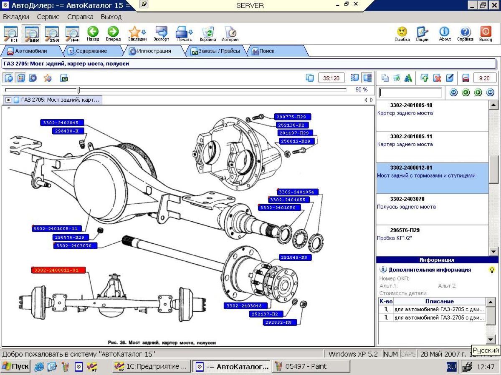Set zoom to 25% in toolbar
The height and width of the screenshot is (375, 501).
[52, 34]
